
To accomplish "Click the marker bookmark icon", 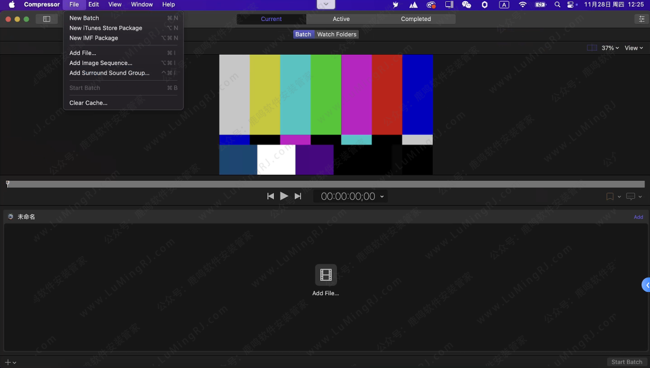I will [610, 197].
